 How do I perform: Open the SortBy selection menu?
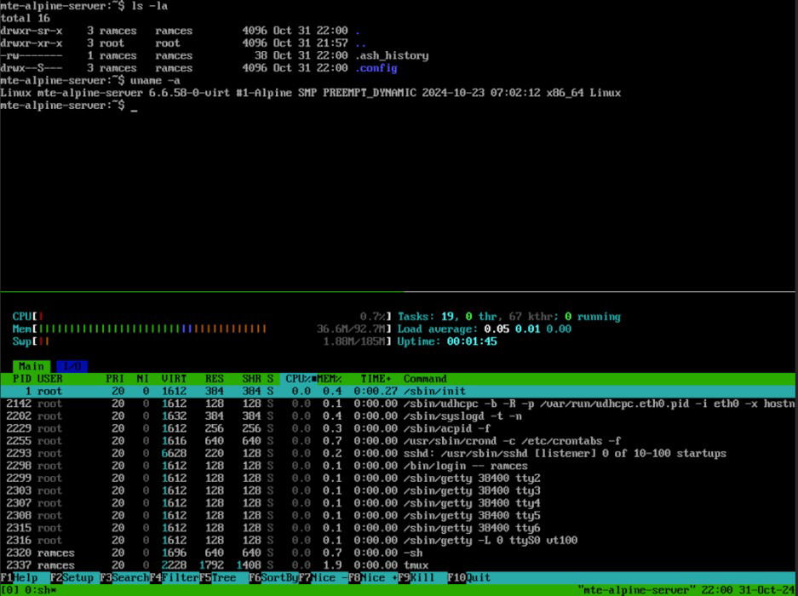click(273, 576)
